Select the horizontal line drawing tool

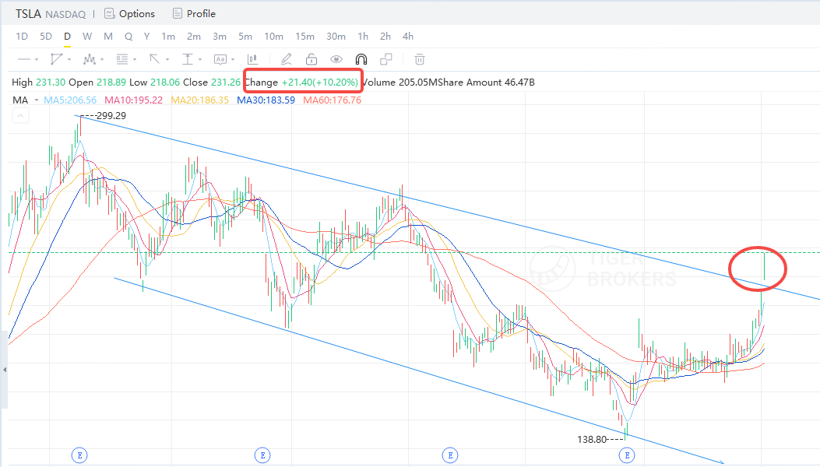point(24,59)
